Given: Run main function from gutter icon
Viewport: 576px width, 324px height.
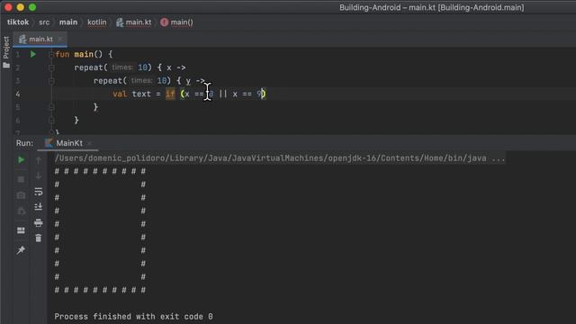Looking at the screenshot, I should coord(33,54).
